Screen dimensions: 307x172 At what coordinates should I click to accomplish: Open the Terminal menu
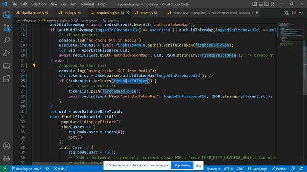87,4
